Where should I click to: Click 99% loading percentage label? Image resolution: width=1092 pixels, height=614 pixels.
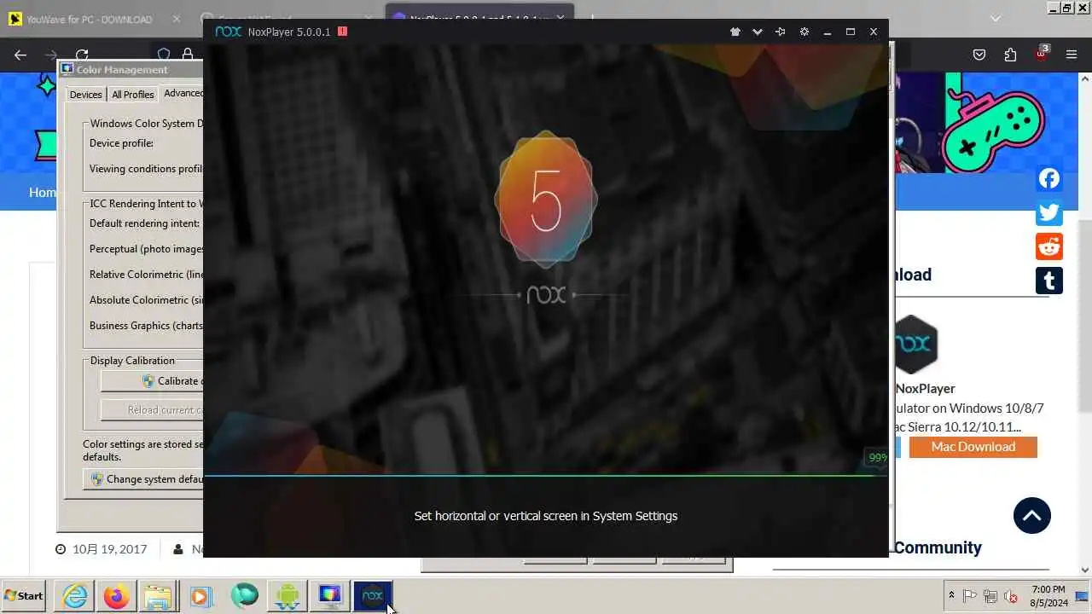[878, 458]
